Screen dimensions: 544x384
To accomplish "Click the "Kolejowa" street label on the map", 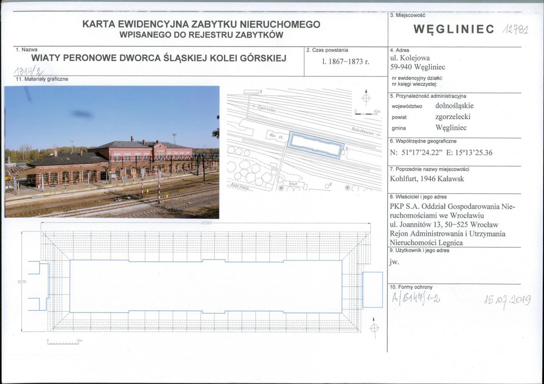I will (x=240, y=186).
